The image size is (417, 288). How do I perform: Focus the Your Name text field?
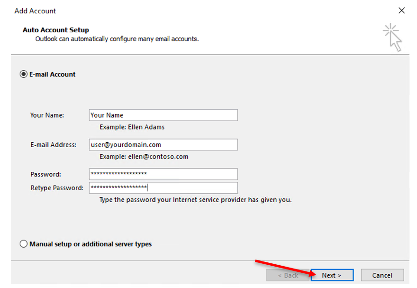(x=163, y=115)
